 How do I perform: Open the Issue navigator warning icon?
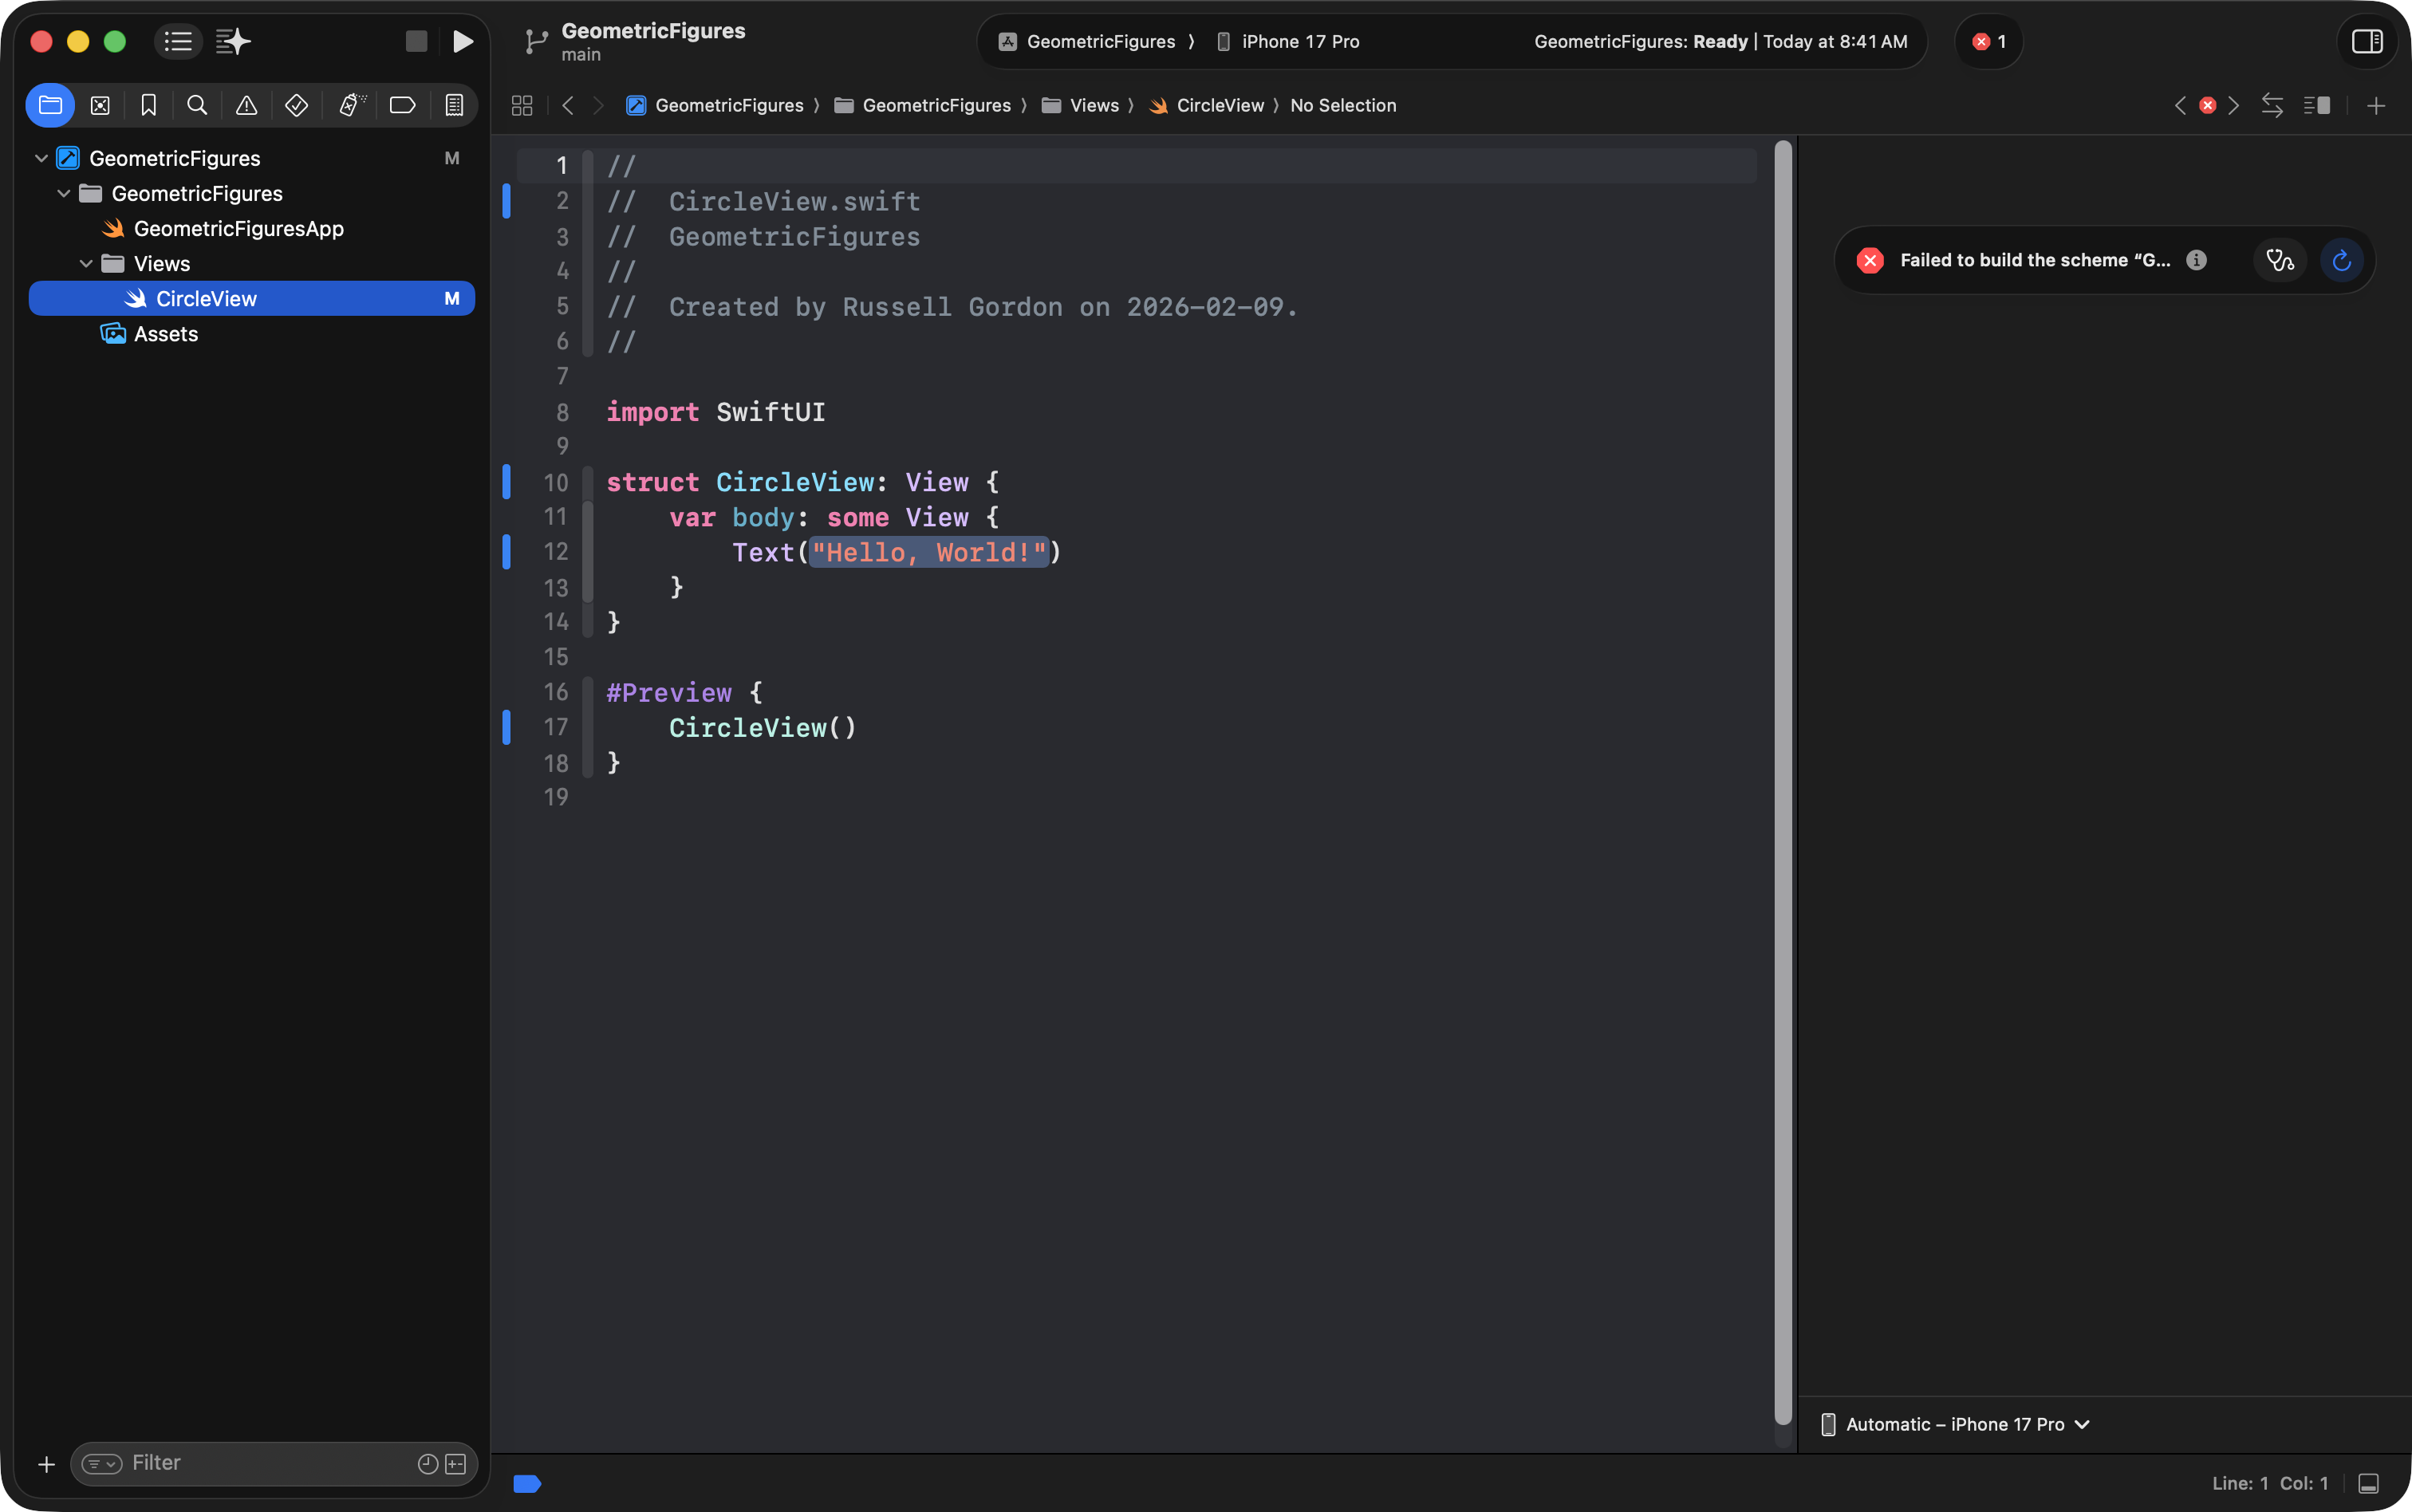tap(246, 105)
